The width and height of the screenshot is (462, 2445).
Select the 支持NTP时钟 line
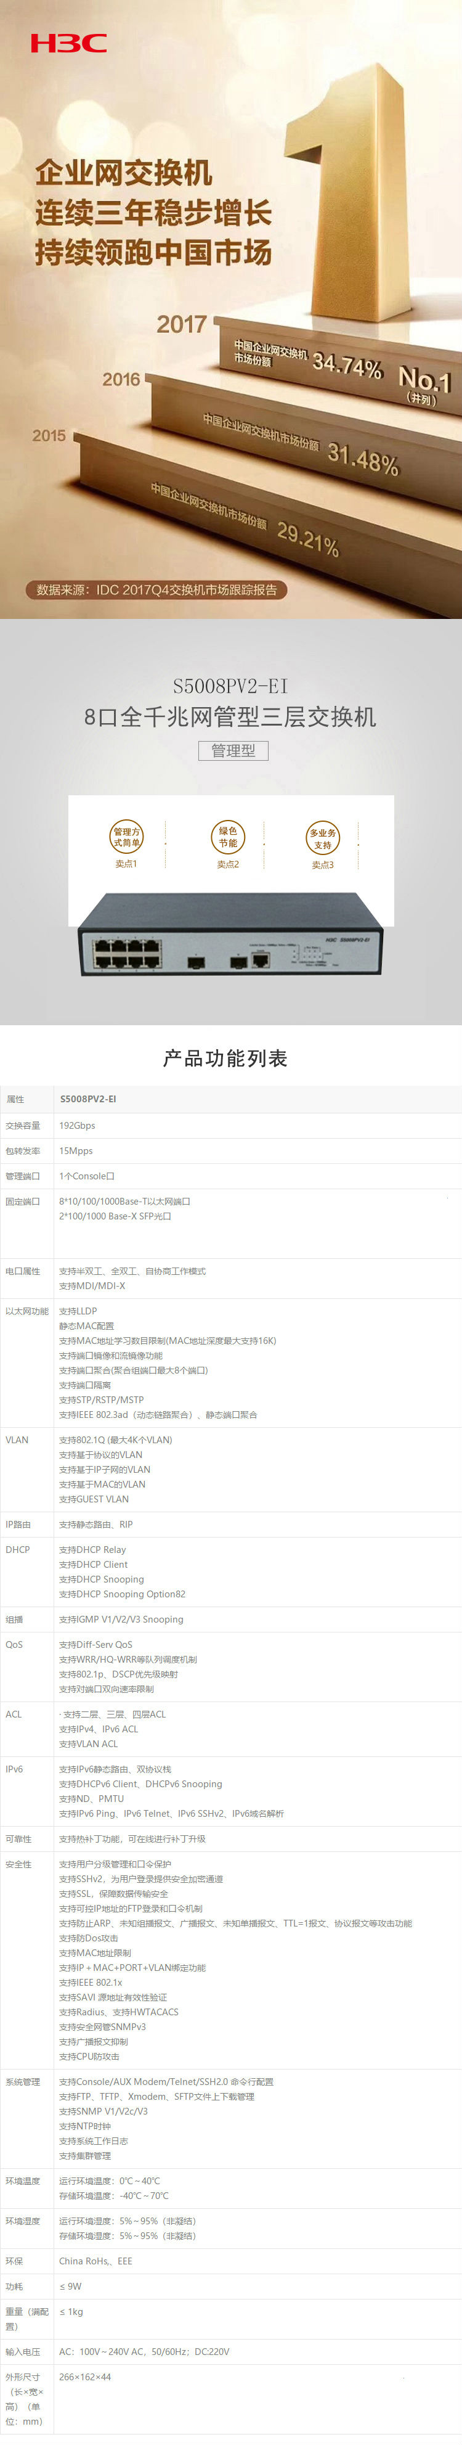pos(84,2126)
